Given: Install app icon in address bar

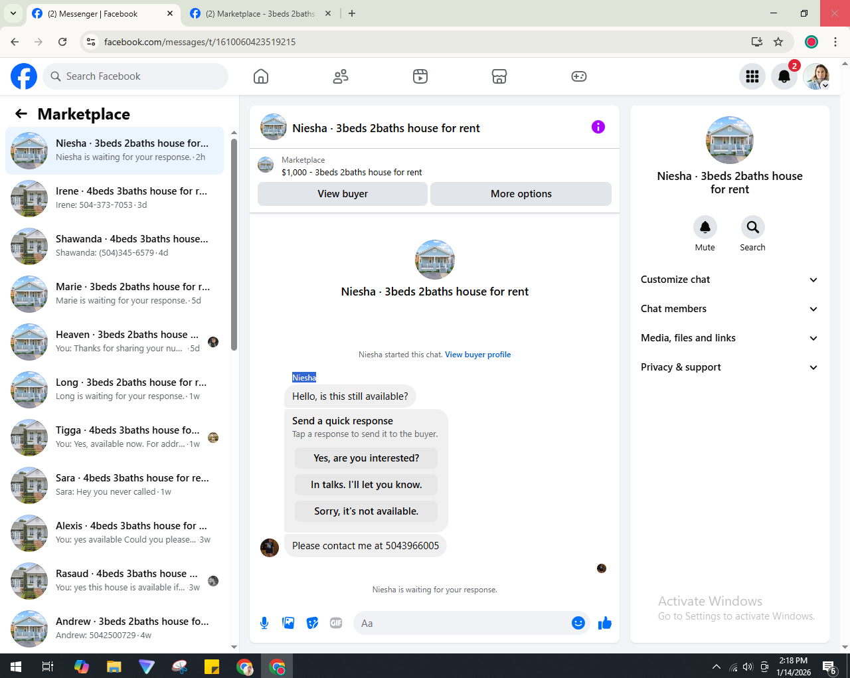Looking at the screenshot, I should [756, 42].
